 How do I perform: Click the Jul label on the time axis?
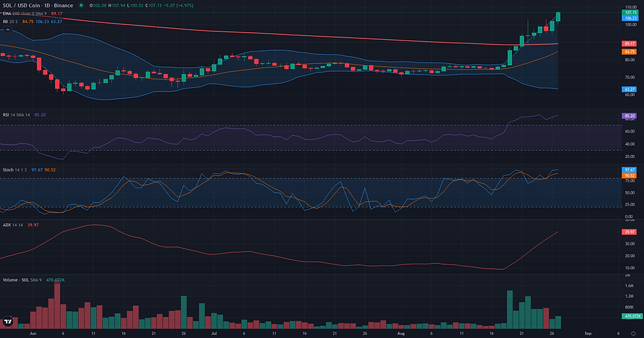pos(214,333)
